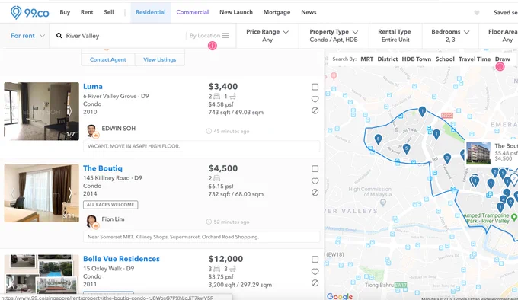This screenshot has height=300, width=518.
Task: Open Edwin Soh agent avatar
Action: coord(91,131)
